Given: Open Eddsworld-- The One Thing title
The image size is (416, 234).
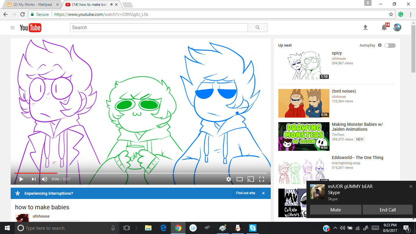Looking at the screenshot, I should pos(358,158).
